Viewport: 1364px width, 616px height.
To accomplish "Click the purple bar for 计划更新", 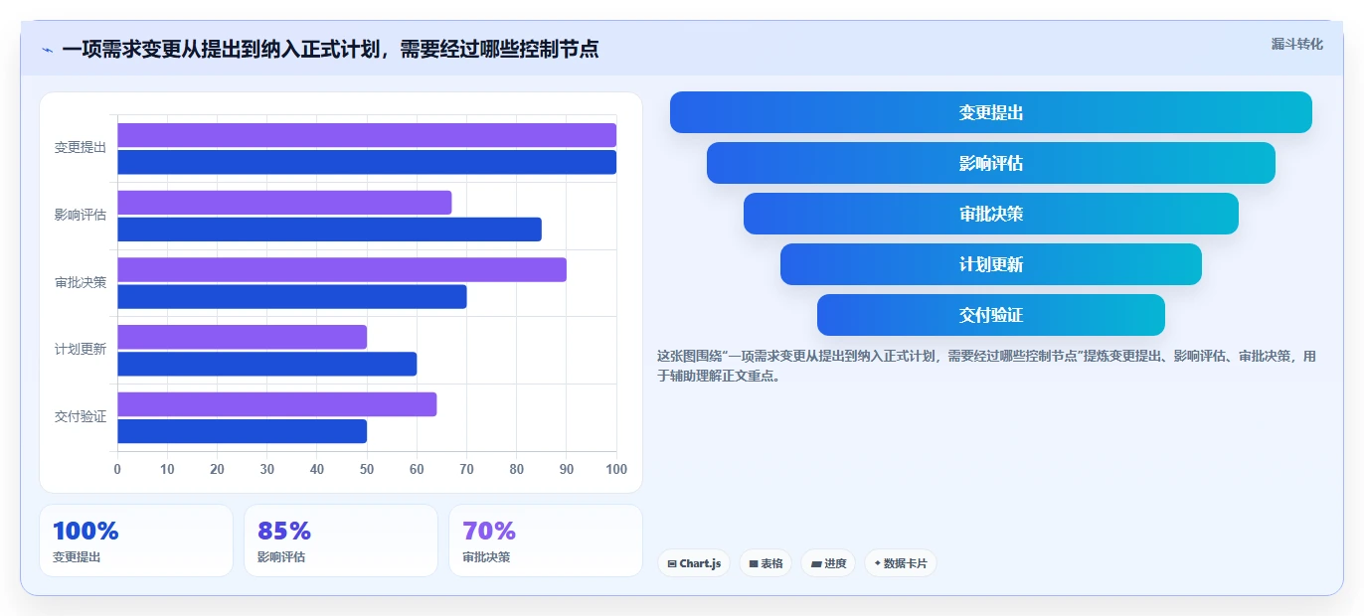I will 242,337.
